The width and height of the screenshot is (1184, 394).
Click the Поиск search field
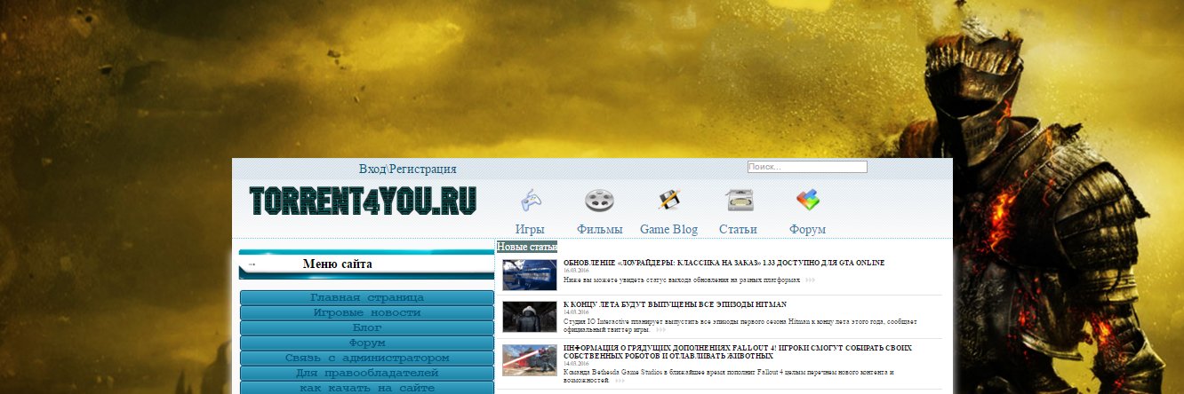click(806, 167)
